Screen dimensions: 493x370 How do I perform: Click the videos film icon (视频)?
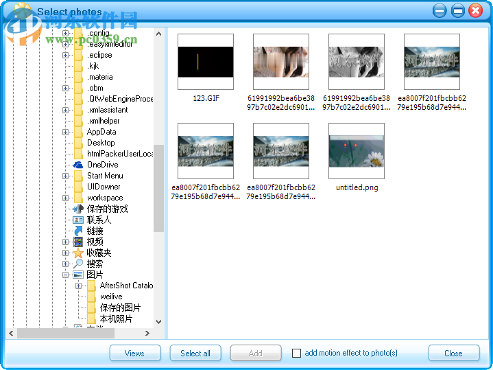tap(78, 242)
